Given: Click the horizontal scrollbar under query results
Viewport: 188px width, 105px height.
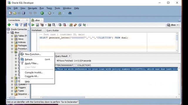Looking at the screenshot, I should click(x=63, y=97).
